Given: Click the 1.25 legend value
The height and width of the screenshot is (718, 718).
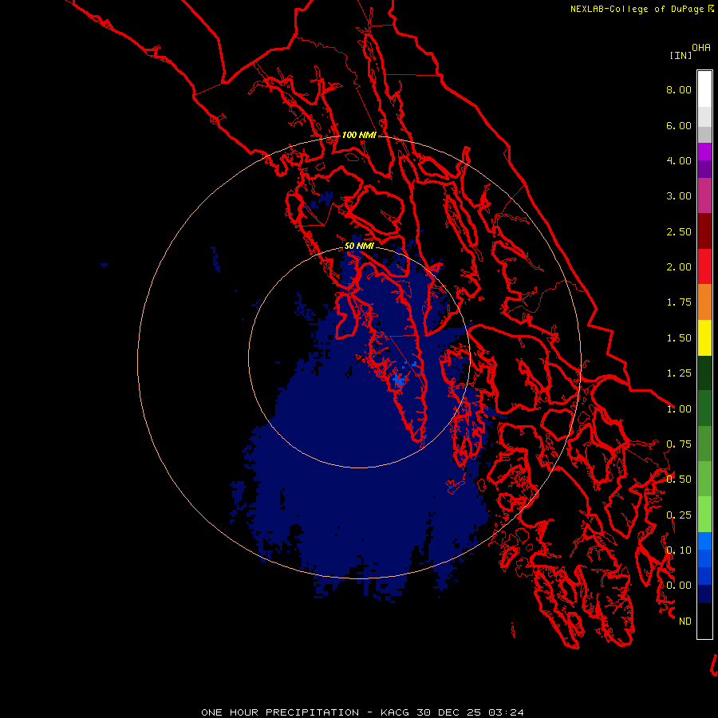Looking at the screenshot, I should (x=679, y=373).
